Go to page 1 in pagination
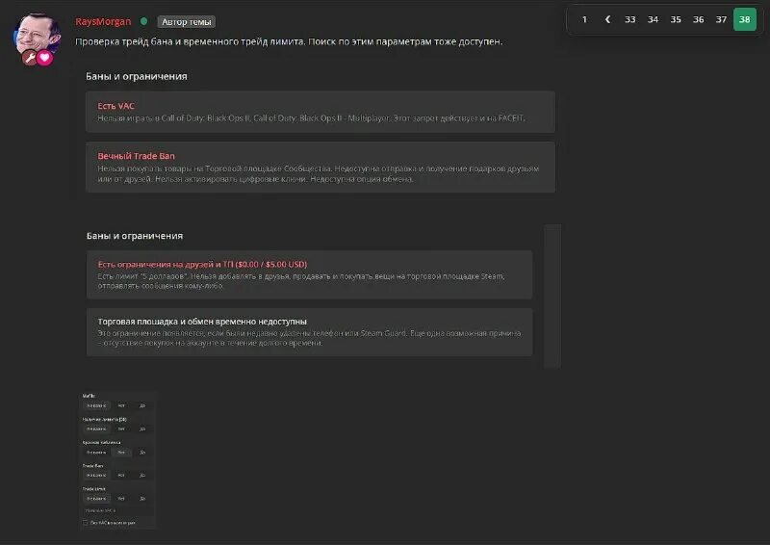Image resolution: width=770 pixels, height=545 pixels. (x=584, y=19)
